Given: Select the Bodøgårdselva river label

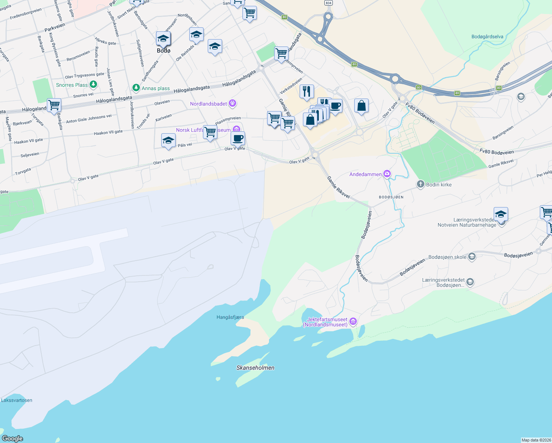Looking at the screenshot, I should pos(487,37).
